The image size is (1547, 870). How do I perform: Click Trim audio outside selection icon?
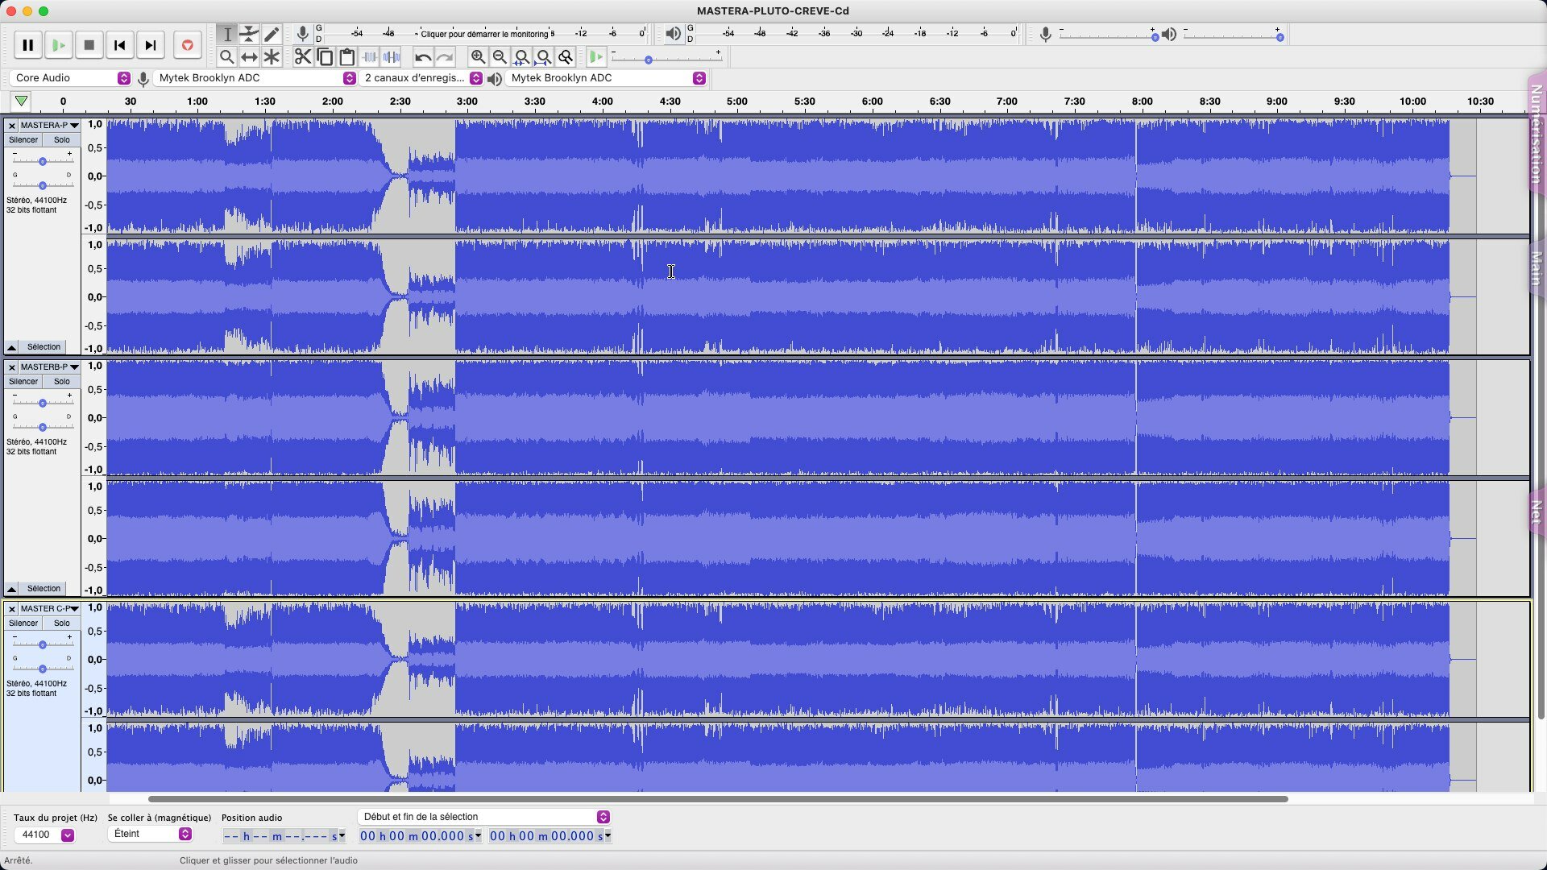[370, 56]
